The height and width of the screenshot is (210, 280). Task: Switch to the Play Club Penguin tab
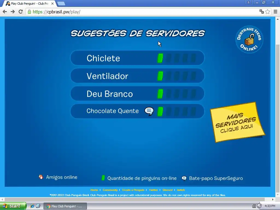(x=30, y=4)
